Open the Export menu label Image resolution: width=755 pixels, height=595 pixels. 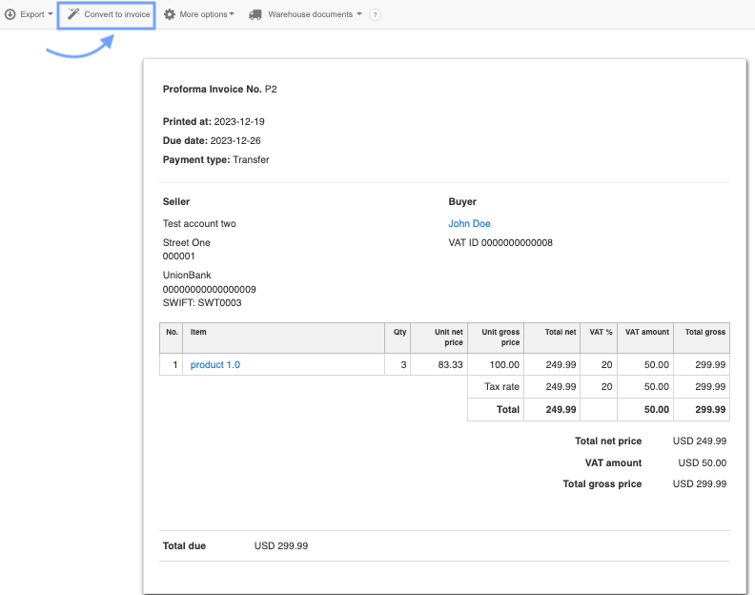tap(32, 14)
